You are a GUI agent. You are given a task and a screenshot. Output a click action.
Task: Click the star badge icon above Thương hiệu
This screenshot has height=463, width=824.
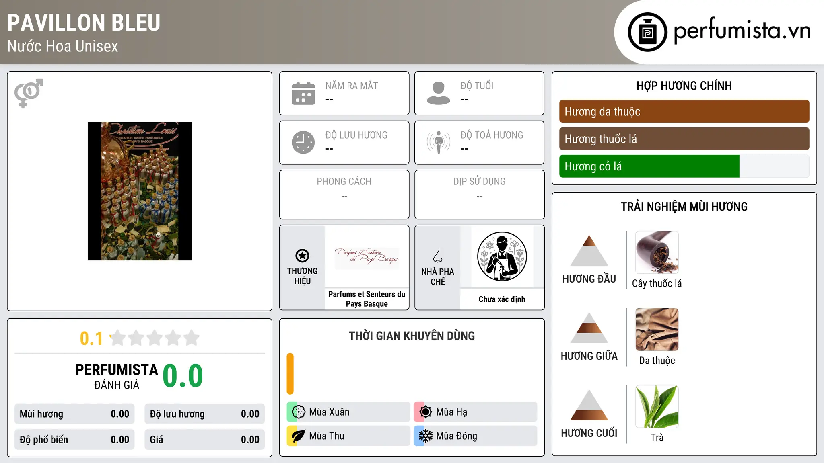tap(302, 256)
